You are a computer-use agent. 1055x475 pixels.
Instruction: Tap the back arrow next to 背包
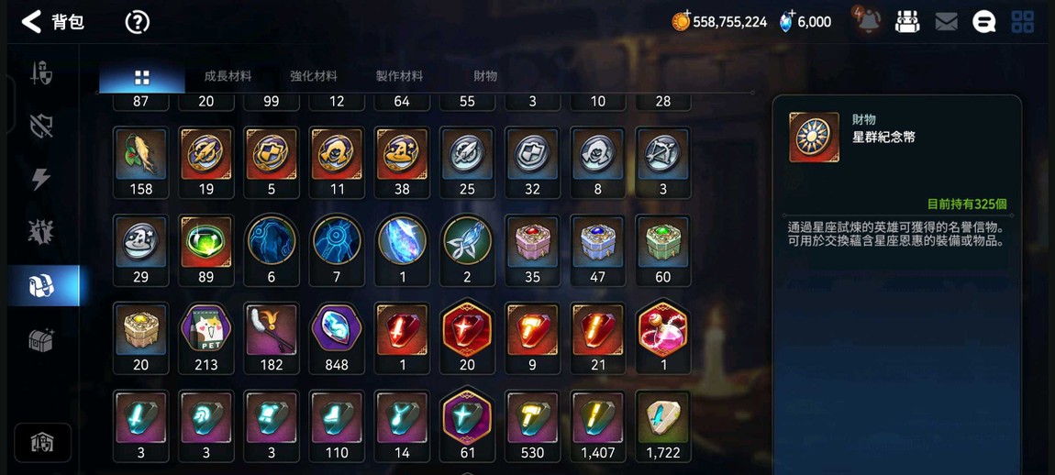[x=31, y=21]
